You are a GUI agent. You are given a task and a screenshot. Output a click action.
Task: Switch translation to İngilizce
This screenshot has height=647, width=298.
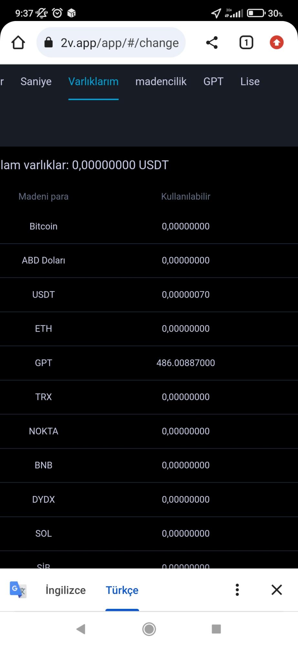66,590
